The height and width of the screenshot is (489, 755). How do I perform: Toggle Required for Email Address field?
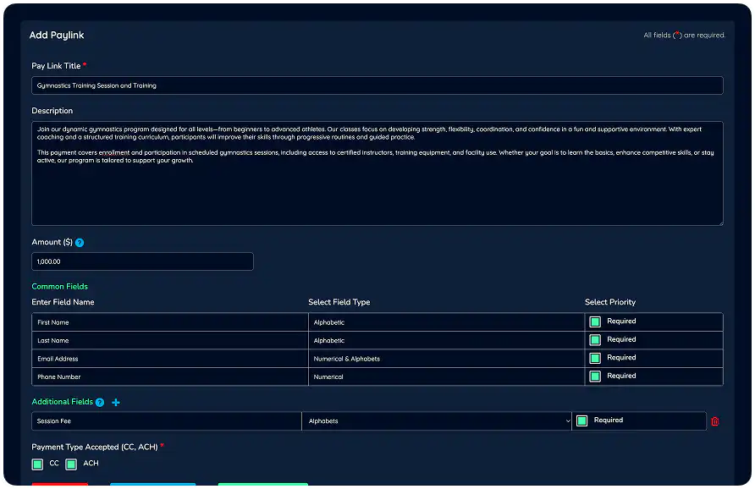click(594, 358)
